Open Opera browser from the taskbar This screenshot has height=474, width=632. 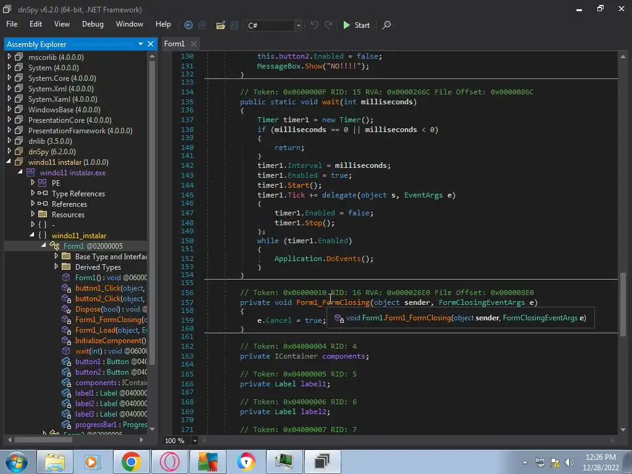(169, 462)
